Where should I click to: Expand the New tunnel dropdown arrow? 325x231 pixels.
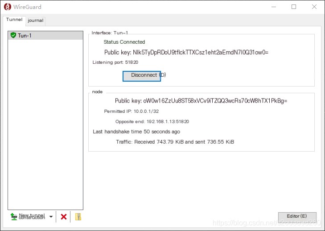click(51, 217)
